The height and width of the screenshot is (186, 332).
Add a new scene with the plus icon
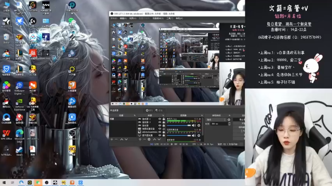pyautogui.click(x=112, y=139)
